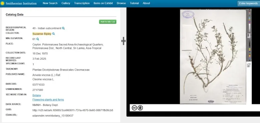Follow the Flowering plants and ferns link
260x123 pixels.
point(48,99)
